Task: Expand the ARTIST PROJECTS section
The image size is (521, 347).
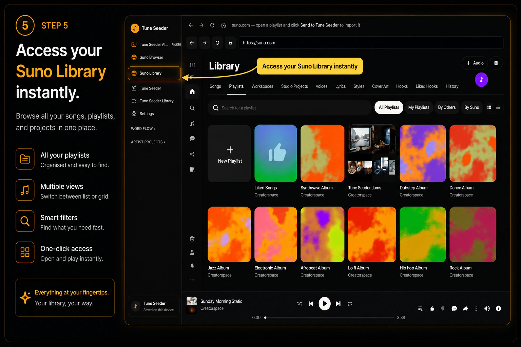Action: coord(148,142)
